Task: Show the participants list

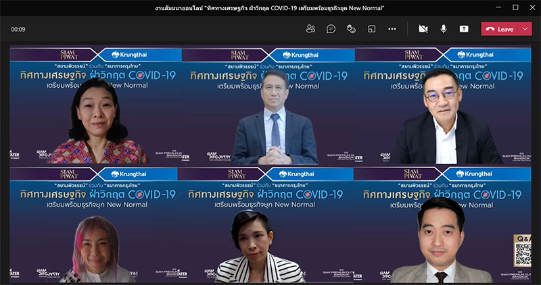Action: click(310, 29)
